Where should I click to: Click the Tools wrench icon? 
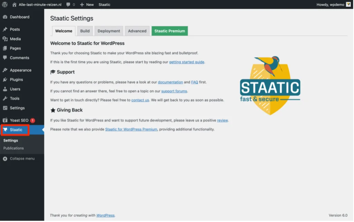(x=5, y=98)
